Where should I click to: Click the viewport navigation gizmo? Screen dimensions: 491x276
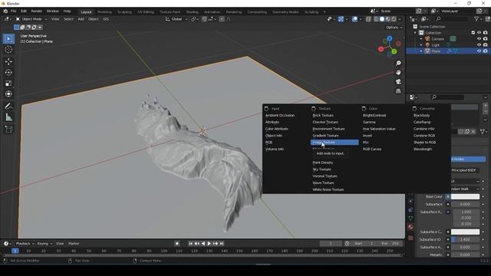389,46
